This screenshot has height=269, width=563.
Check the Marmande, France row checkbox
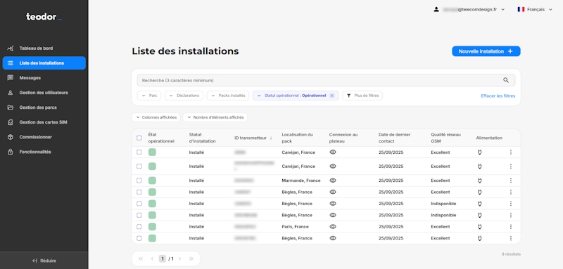139,181
